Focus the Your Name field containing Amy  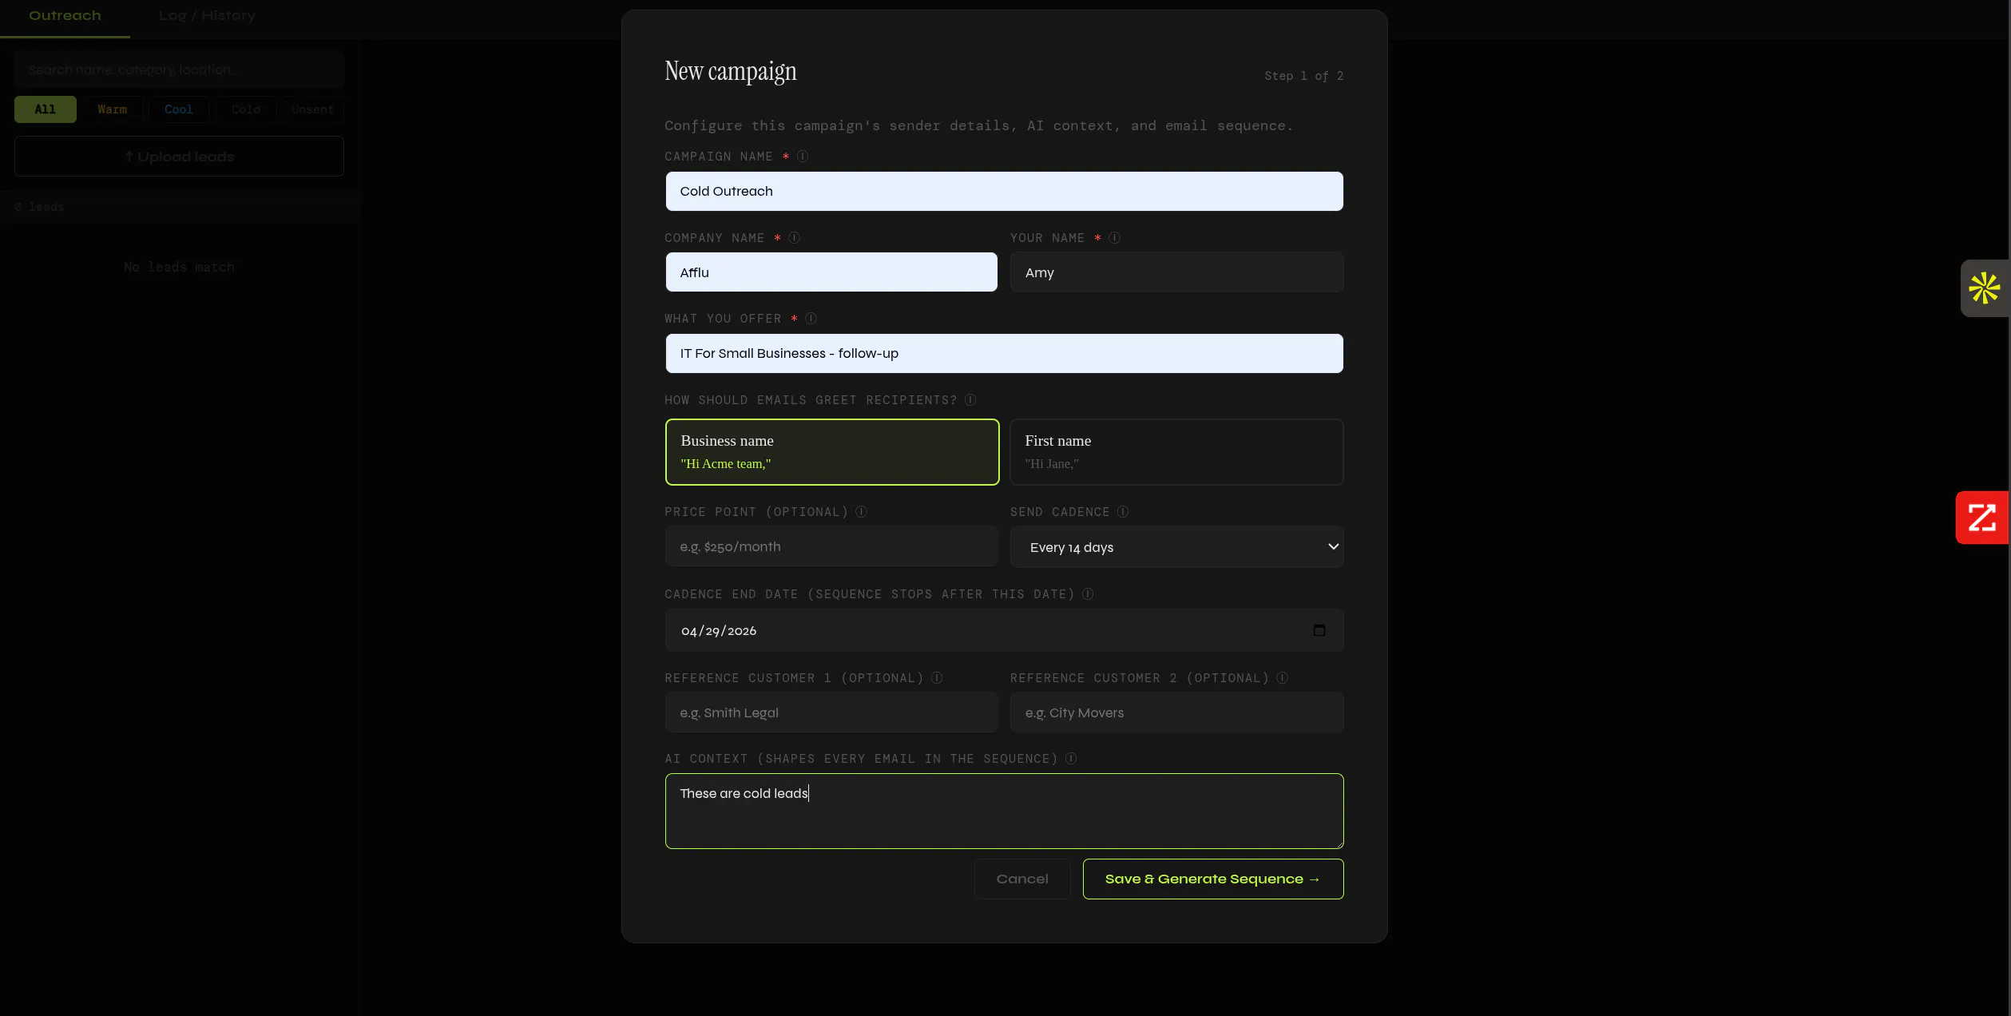pyautogui.click(x=1176, y=272)
